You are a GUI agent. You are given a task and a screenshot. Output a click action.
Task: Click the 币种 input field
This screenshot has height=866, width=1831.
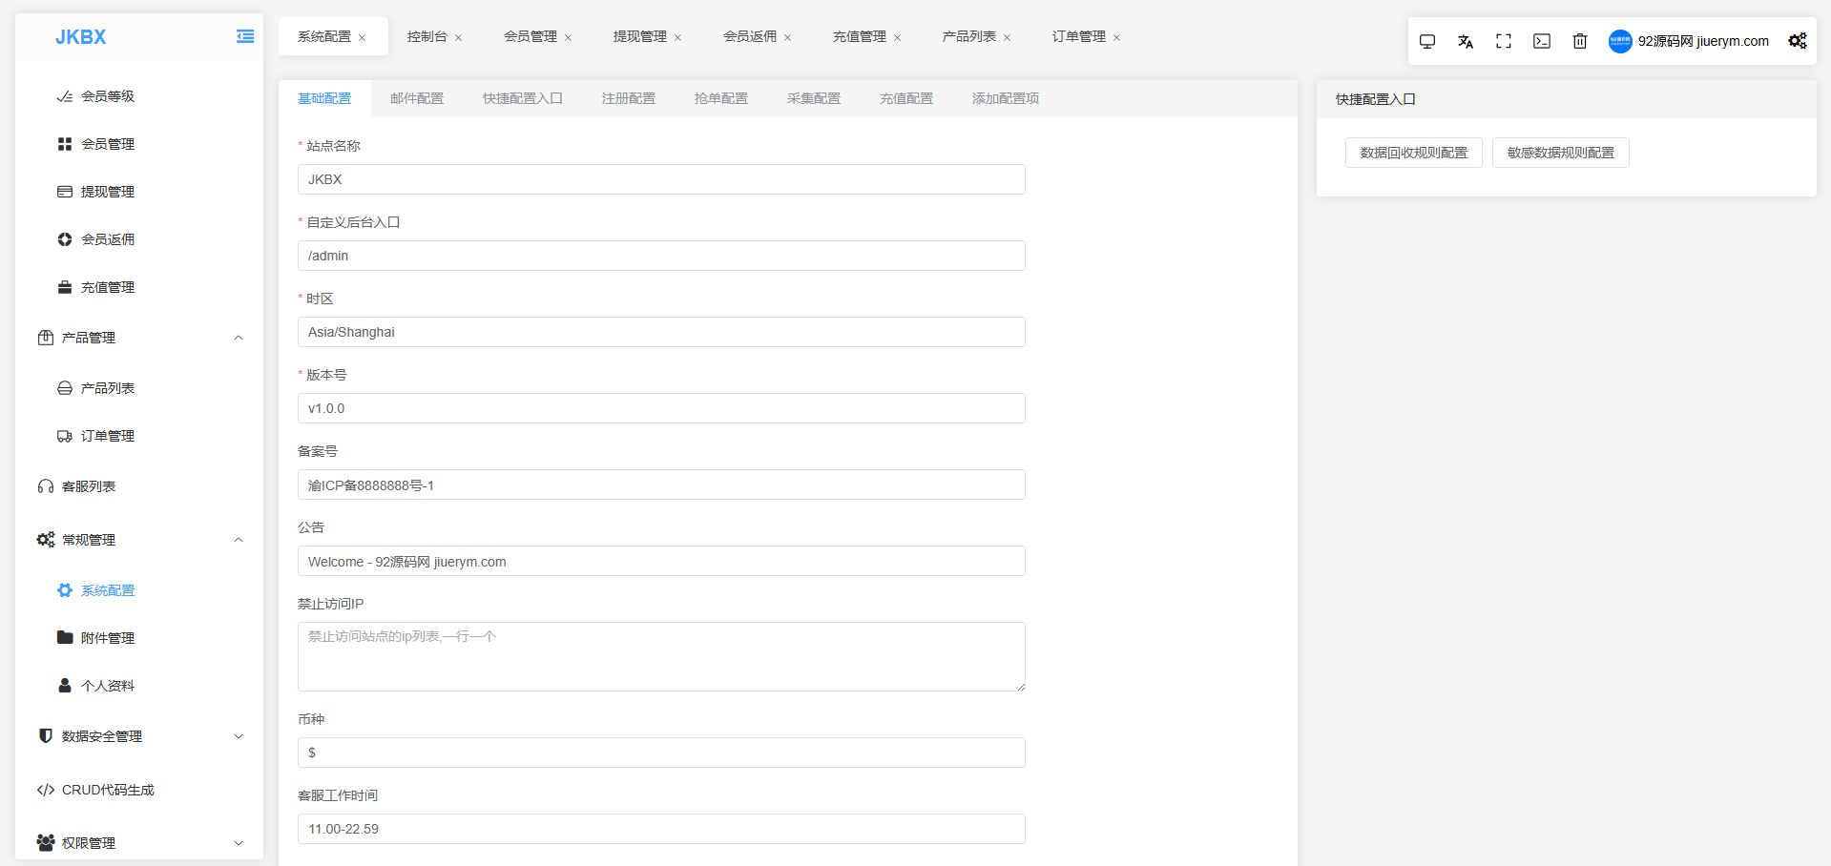tap(661, 753)
